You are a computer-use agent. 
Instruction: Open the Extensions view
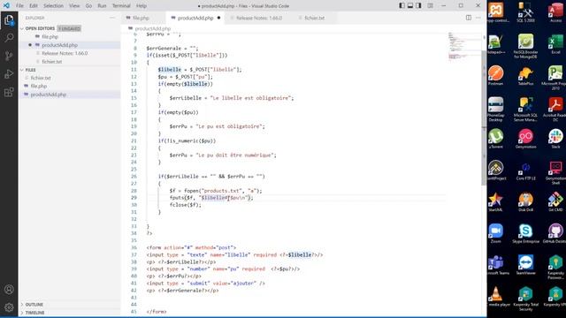(x=9, y=92)
